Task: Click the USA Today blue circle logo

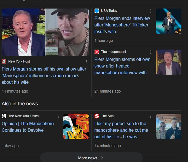Action: 97,11
